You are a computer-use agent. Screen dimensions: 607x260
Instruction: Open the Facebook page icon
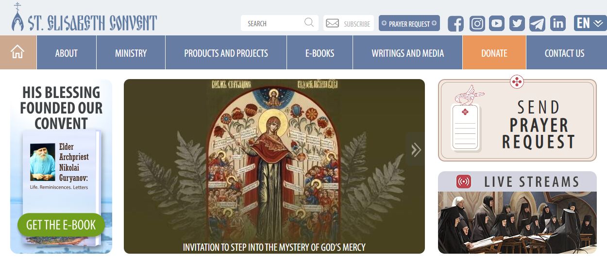point(455,23)
